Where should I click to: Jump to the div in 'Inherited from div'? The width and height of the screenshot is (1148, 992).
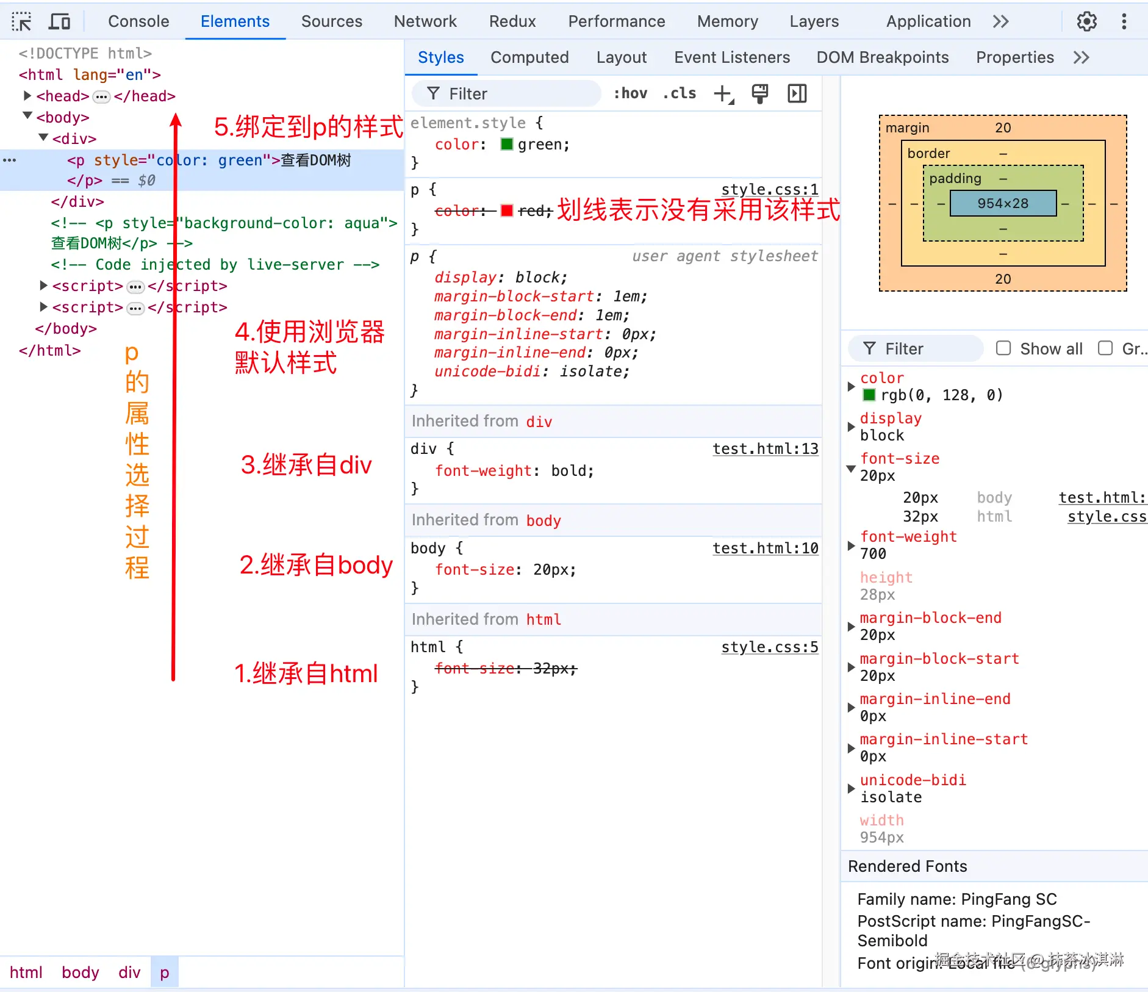coord(539,422)
